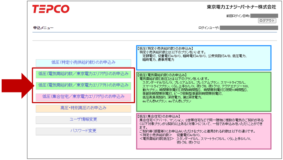
Task: Open 高圧・特別高圧のお申込み menu item
Action: pyautogui.click(x=83, y=108)
